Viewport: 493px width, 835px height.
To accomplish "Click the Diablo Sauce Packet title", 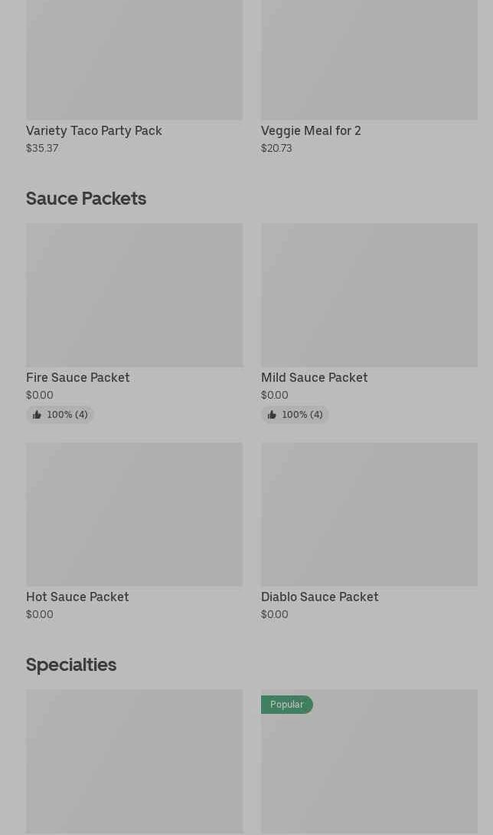I will (319, 597).
